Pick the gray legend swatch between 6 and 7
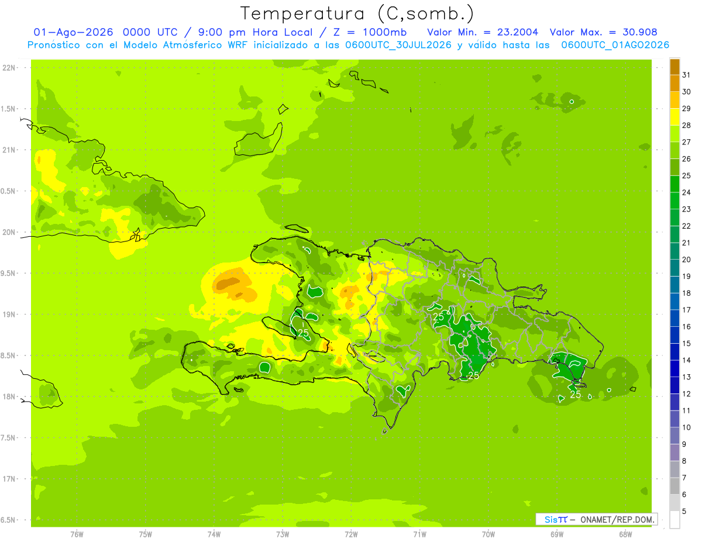This screenshot has height=542, width=702. pyautogui.click(x=675, y=486)
